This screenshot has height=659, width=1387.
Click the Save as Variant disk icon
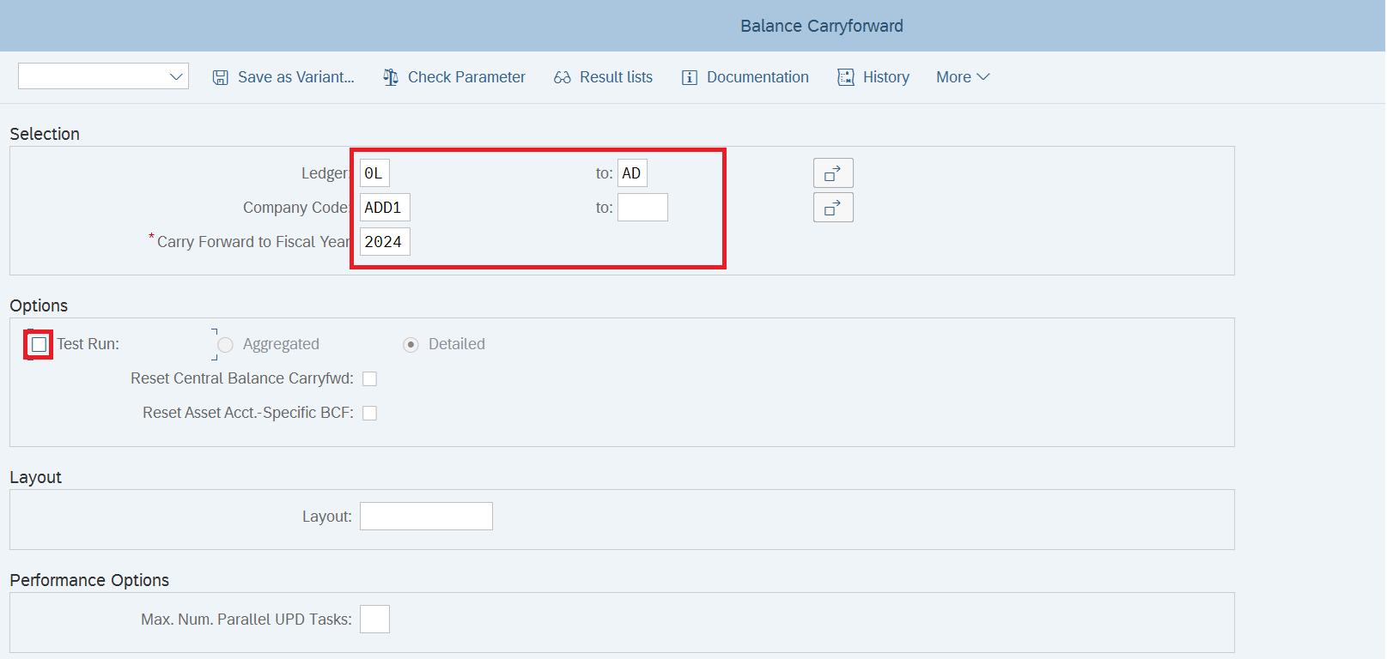[x=221, y=77]
